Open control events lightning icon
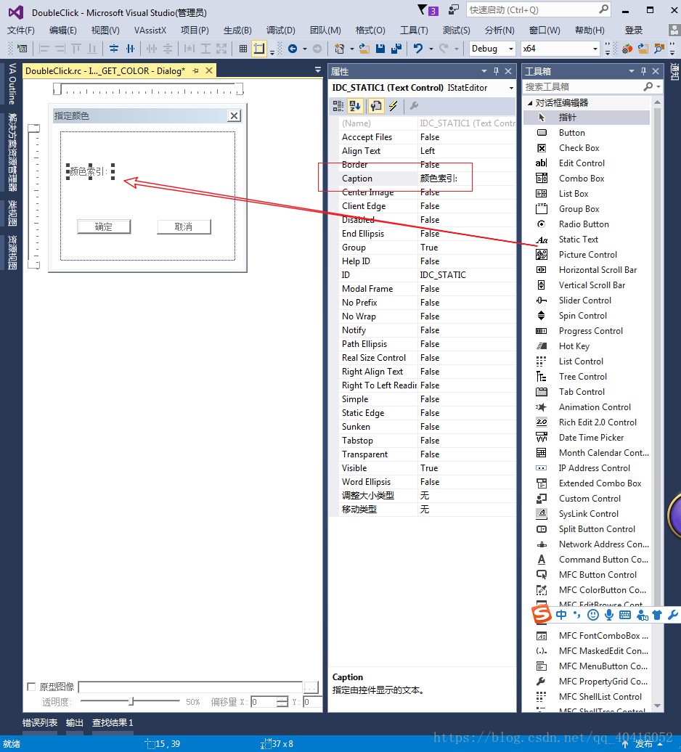Viewport: 681px width, 752px height. coord(393,106)
